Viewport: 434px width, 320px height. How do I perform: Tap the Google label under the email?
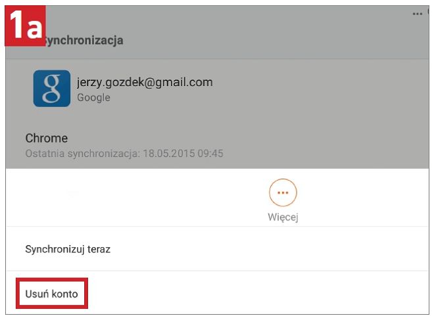pos(93,98)
